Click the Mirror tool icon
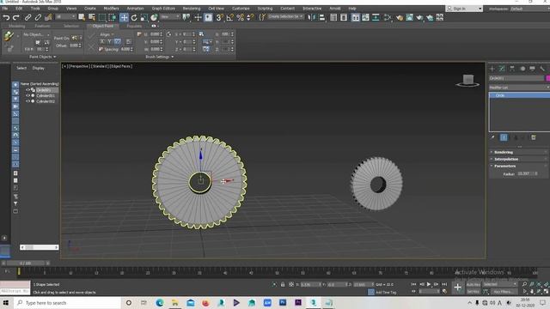Image resolution: width=550 pixels, height=309 pixels. point(311,17)
